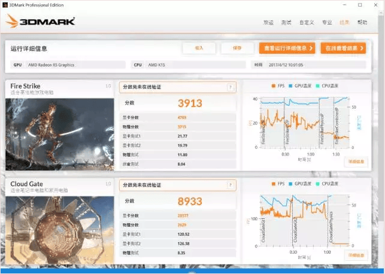Click the orange FPS legend marker in Fire Strike chart

click(273, 86)
